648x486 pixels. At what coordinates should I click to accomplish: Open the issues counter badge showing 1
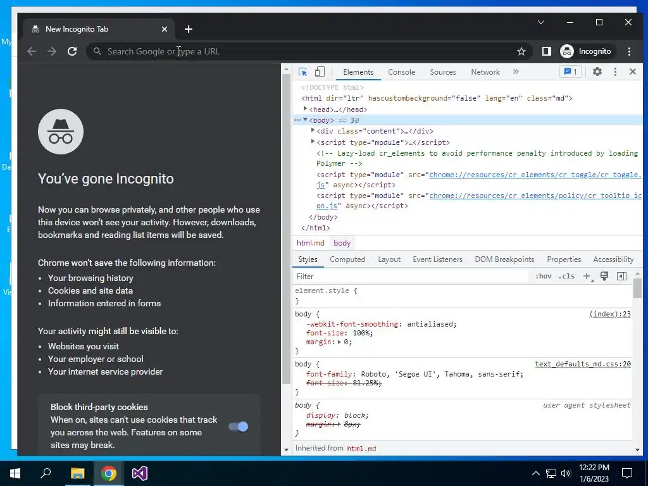(570, 72)
